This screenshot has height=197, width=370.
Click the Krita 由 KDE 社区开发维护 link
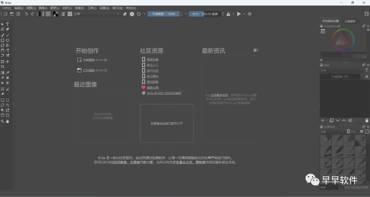164,93
